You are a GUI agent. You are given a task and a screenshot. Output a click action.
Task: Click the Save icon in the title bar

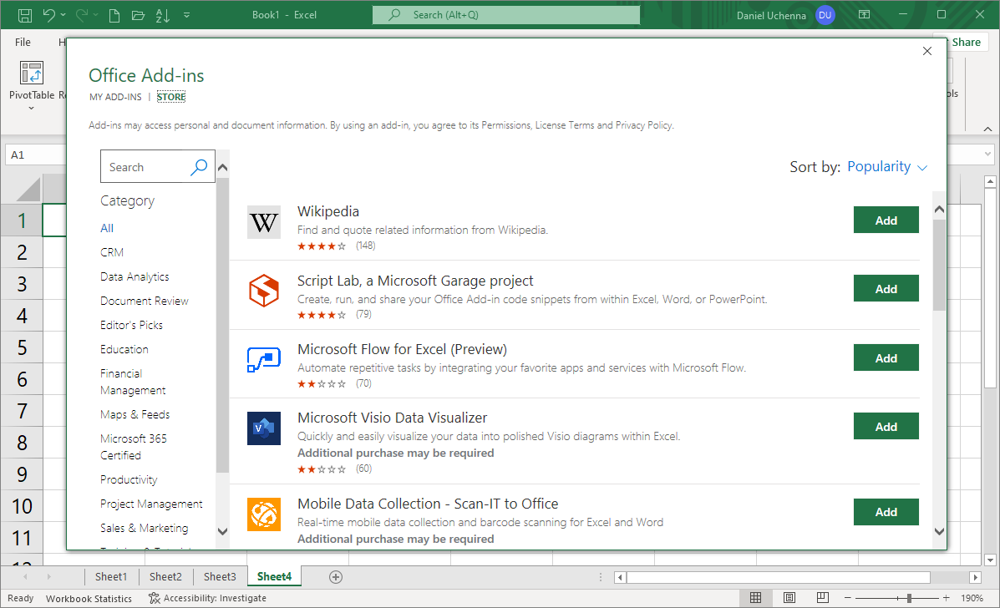click(x=25, y=15)
